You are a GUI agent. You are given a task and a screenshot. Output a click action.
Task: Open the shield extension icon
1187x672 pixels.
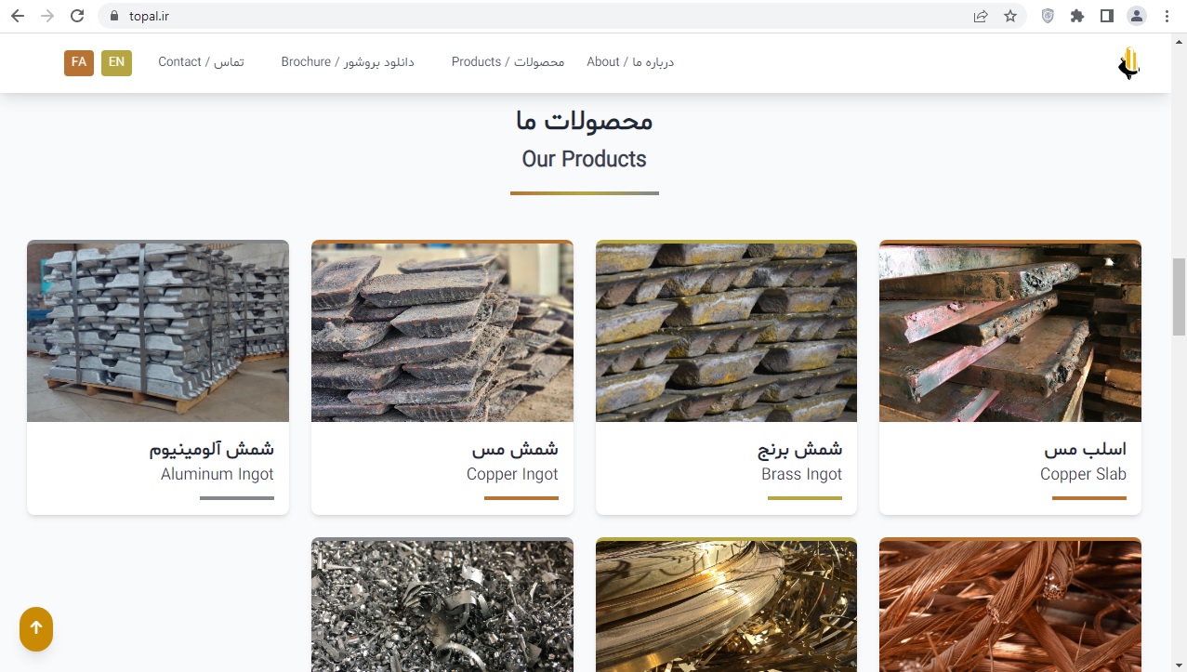coord(1048,16)
